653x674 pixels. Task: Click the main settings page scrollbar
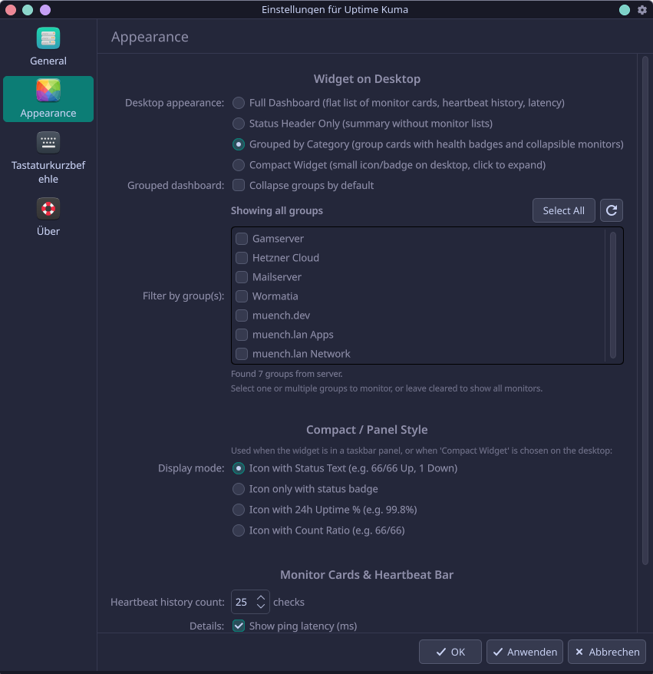tap(645, 310)
